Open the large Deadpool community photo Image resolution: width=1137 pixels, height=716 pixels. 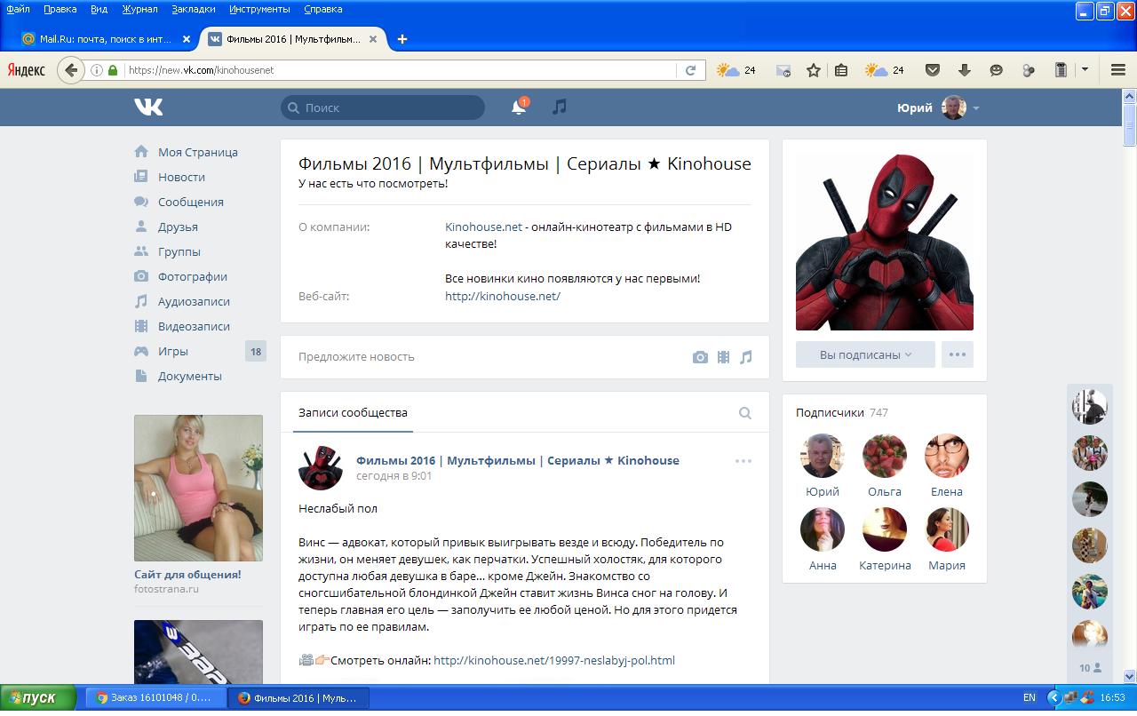pyautogui.click(x=885, y=242)
